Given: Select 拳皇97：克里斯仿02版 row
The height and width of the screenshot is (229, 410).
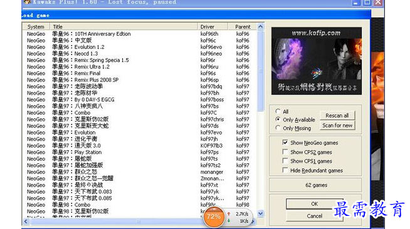Looking at the screenshot, I should (139, 120).
